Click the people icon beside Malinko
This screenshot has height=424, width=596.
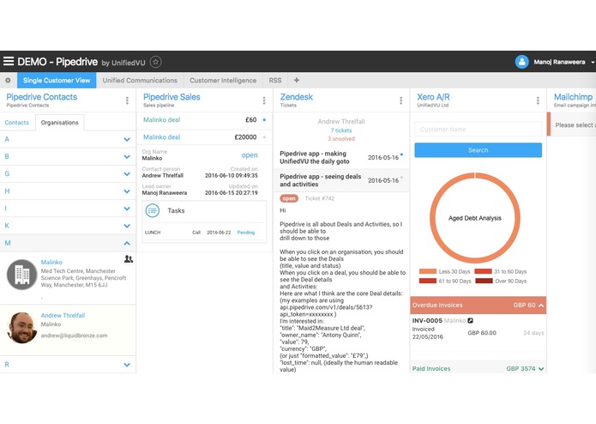pos(129,259)
